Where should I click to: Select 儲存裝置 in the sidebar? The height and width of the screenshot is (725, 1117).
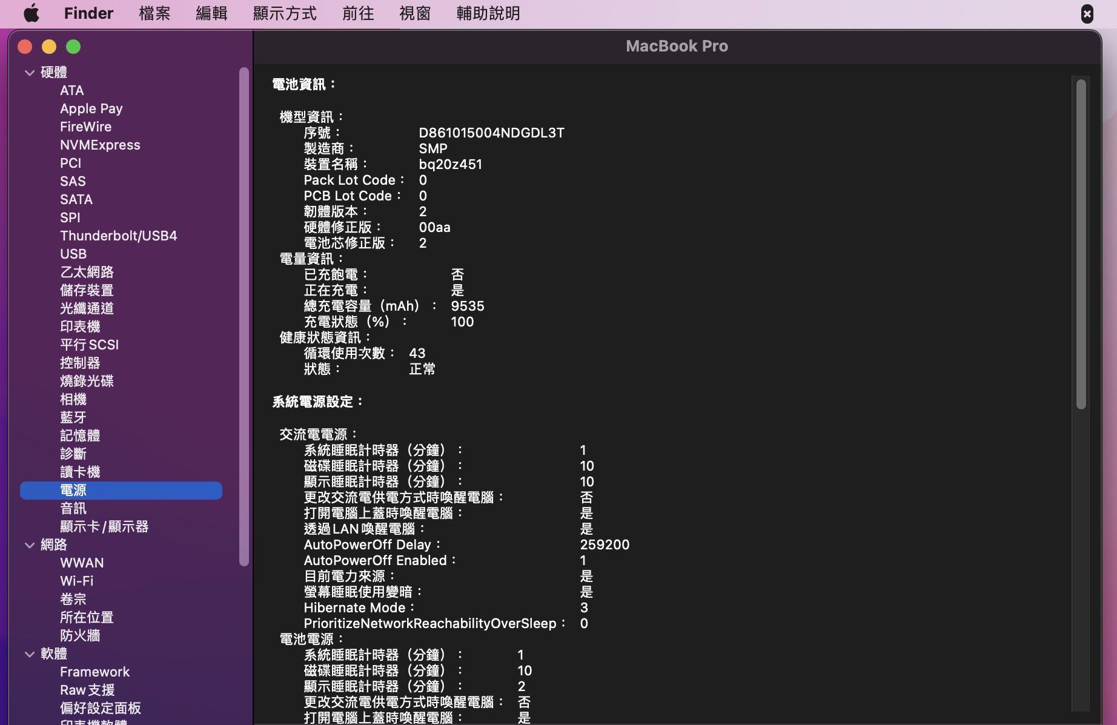click(x=87, y=290)
